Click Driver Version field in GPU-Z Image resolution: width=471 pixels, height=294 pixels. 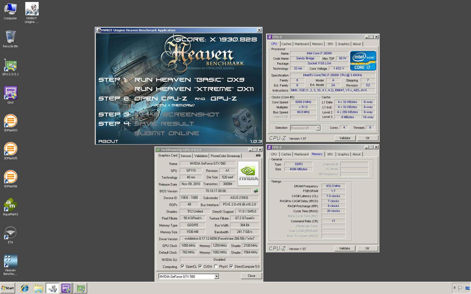click(x=219, y=238)
